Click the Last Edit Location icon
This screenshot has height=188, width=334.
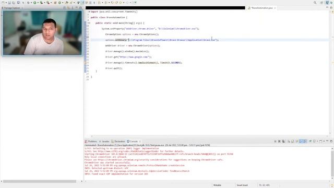(x=112, y=3)
